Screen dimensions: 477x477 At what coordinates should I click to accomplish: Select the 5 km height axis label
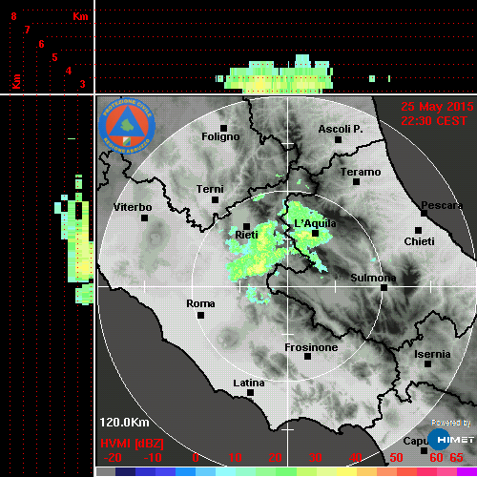54,57
